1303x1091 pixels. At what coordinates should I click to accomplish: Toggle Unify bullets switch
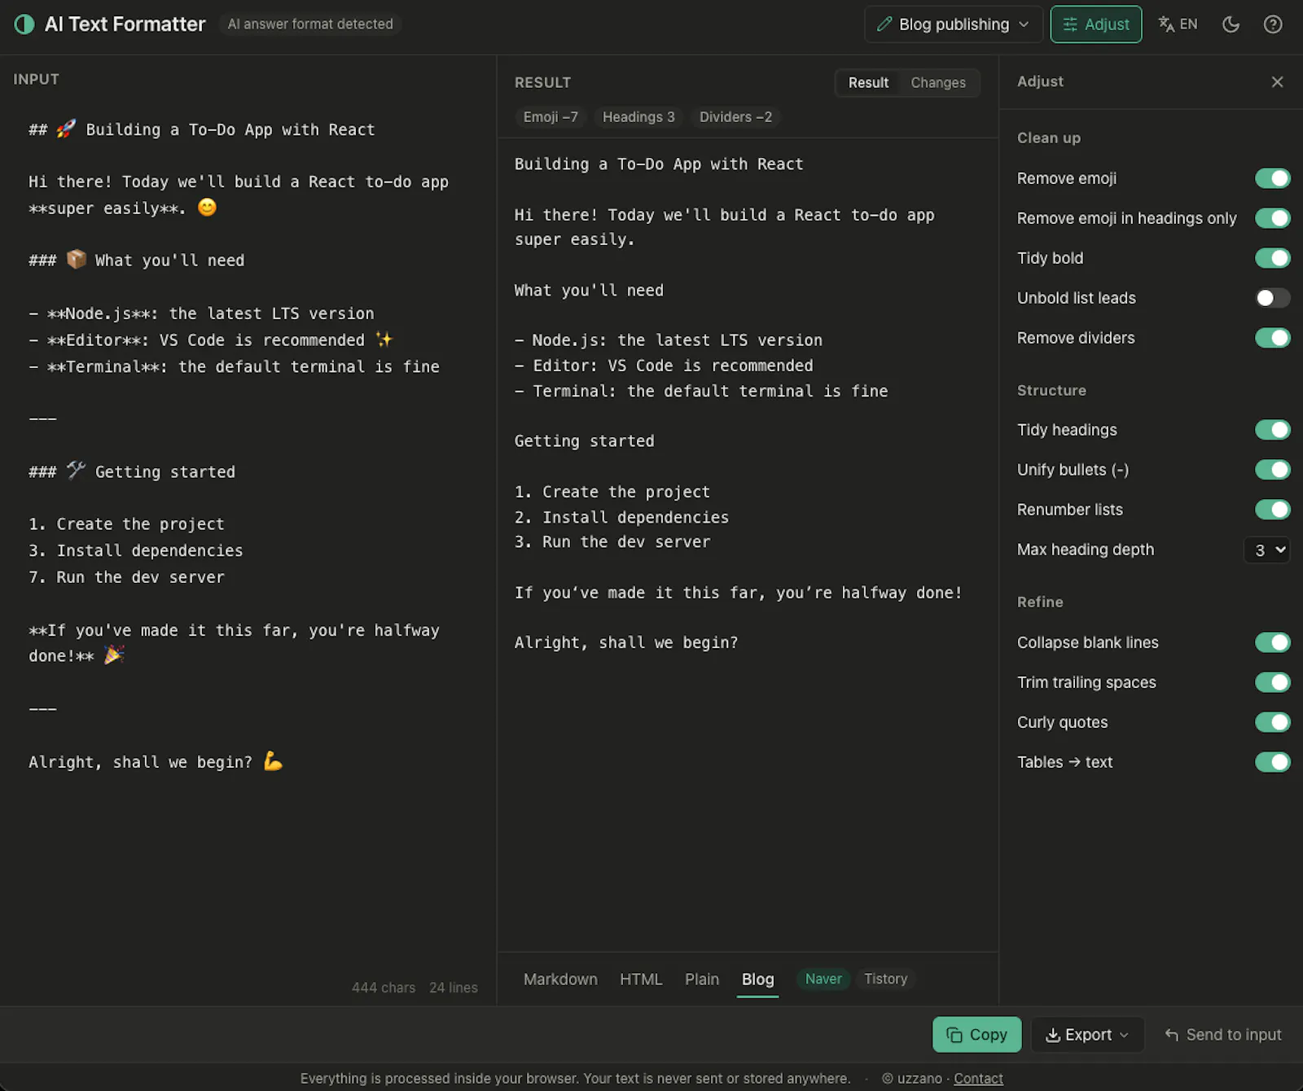[1273, 470]
